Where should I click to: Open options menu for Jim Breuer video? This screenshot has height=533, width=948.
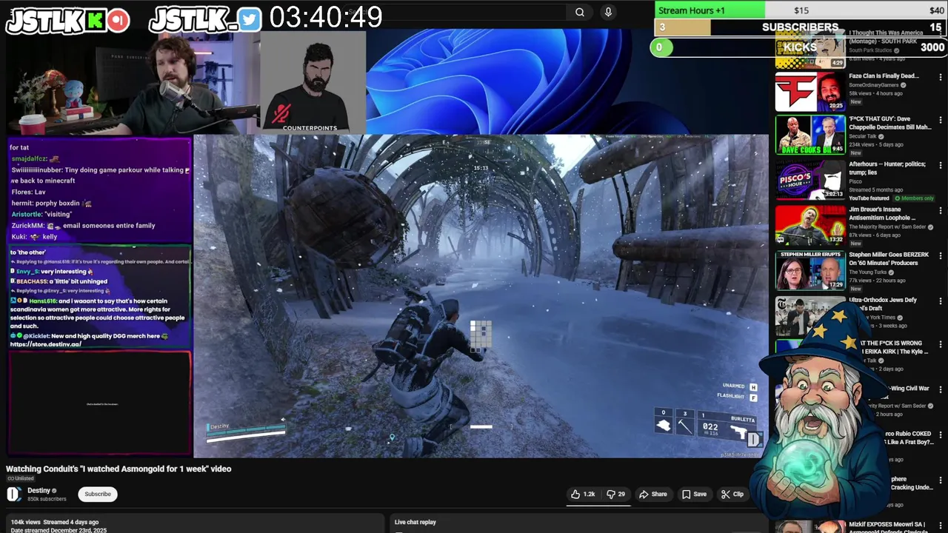[x=941, y=210]
